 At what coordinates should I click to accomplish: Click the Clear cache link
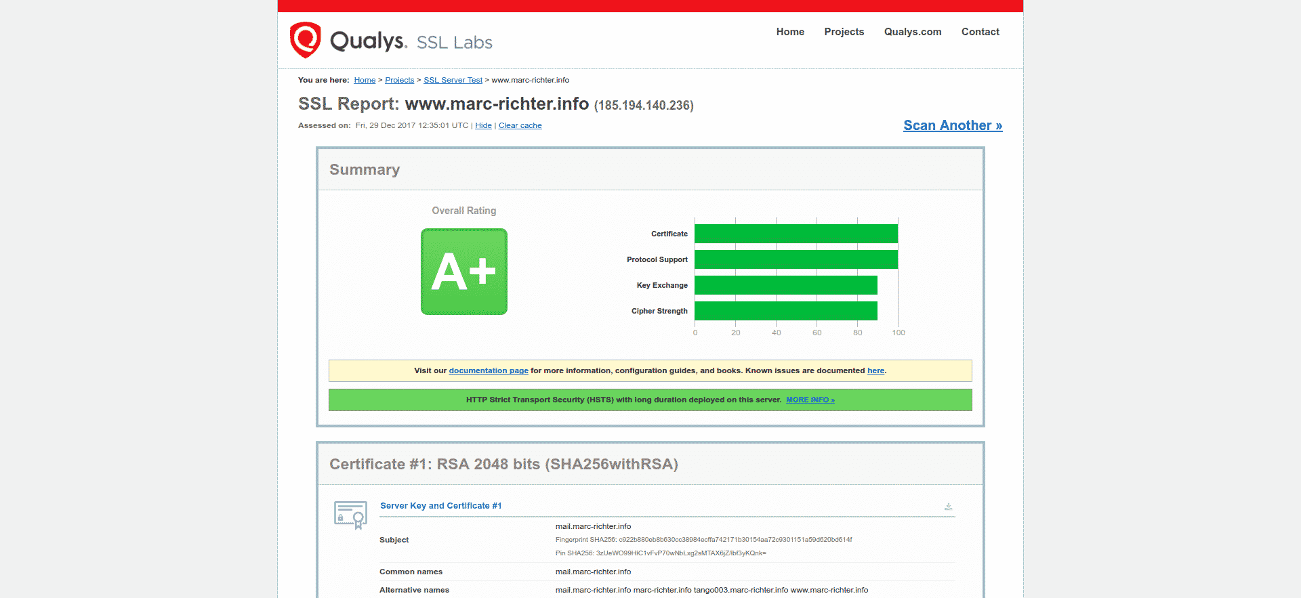pyautogui.click(x=520, y=125)
